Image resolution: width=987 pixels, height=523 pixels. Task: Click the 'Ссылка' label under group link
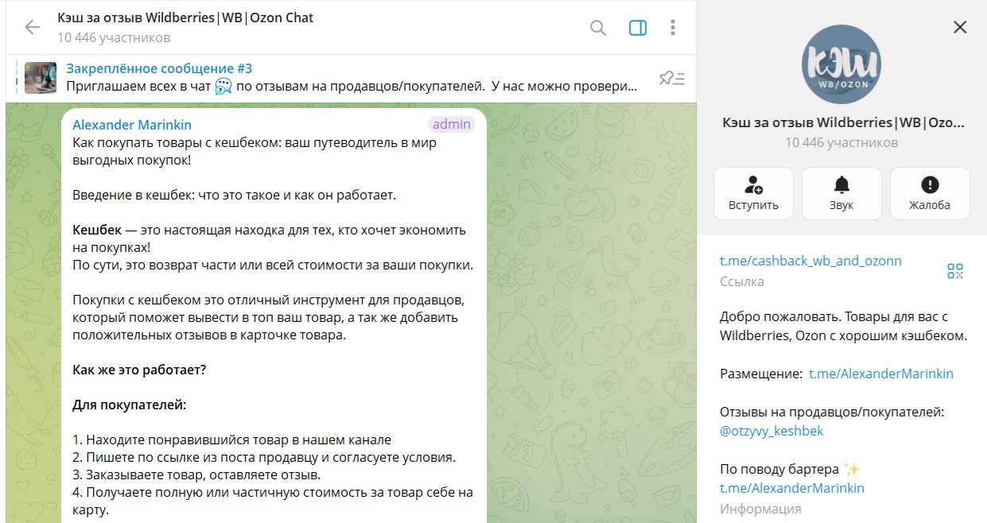tap(742, 281)
